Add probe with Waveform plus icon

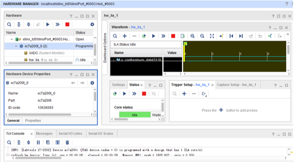[x=125, y=36]
